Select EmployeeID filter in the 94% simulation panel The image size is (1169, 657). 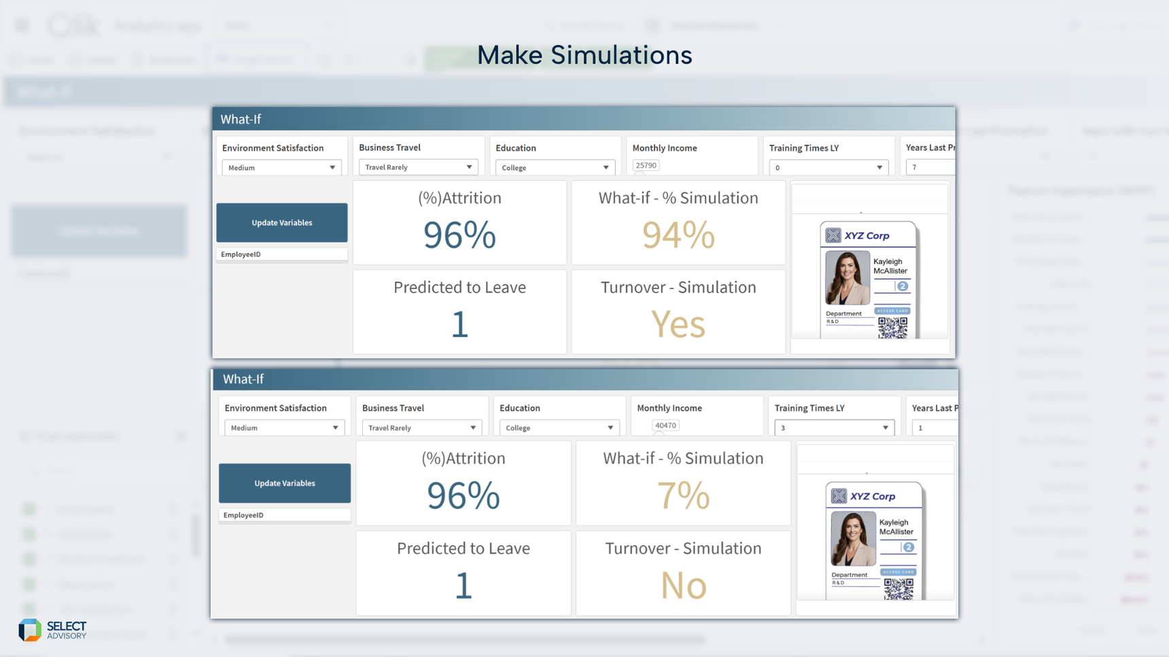[x=282, y=255]
